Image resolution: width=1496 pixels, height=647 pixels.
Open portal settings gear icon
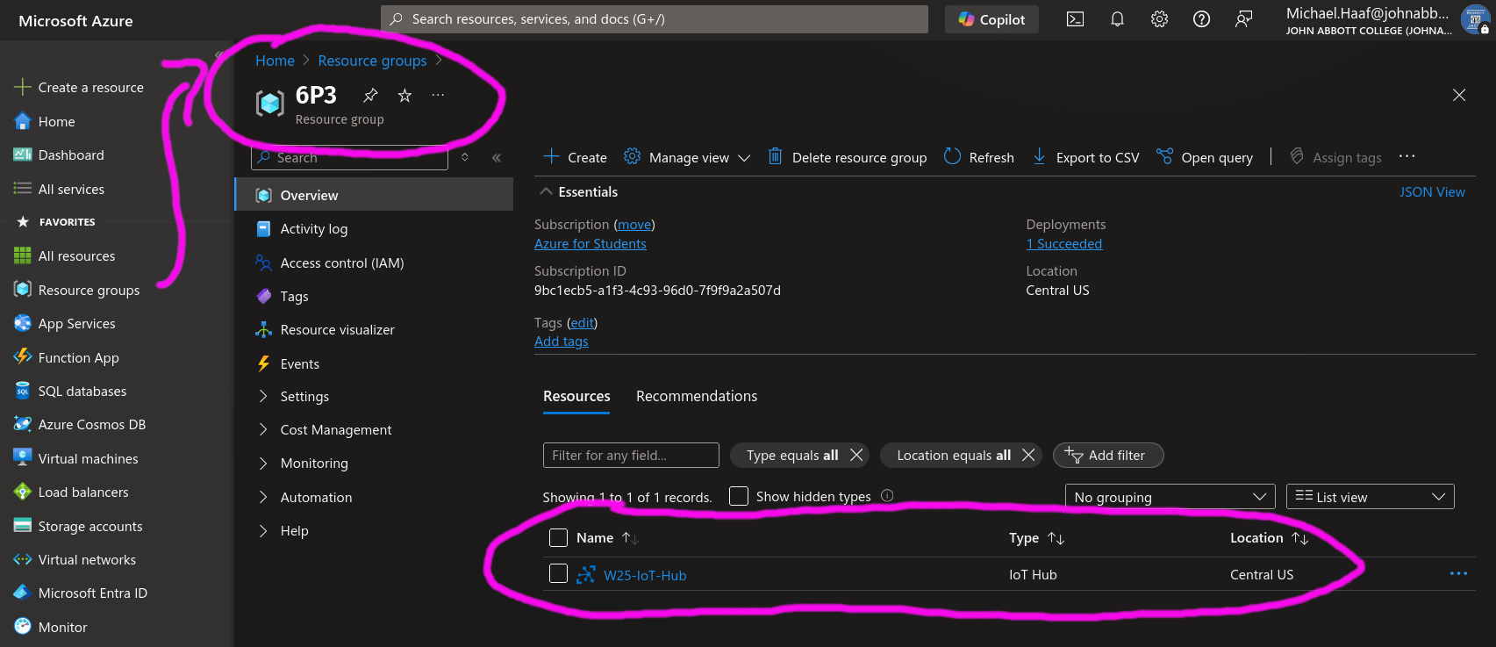pyautogui.click(x=1159, y=19)
